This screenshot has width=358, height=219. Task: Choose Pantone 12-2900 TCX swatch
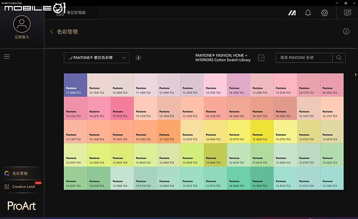click(x=169, y=85)
